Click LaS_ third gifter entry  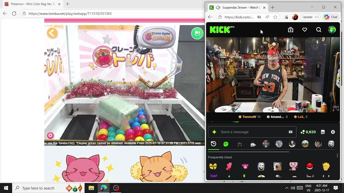300,117
